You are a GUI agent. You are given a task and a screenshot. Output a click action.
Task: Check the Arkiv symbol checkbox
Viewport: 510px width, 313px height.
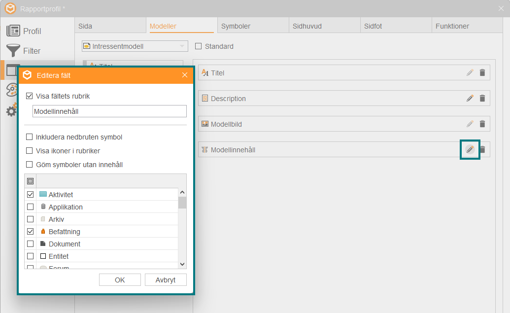tap(30, 219)
